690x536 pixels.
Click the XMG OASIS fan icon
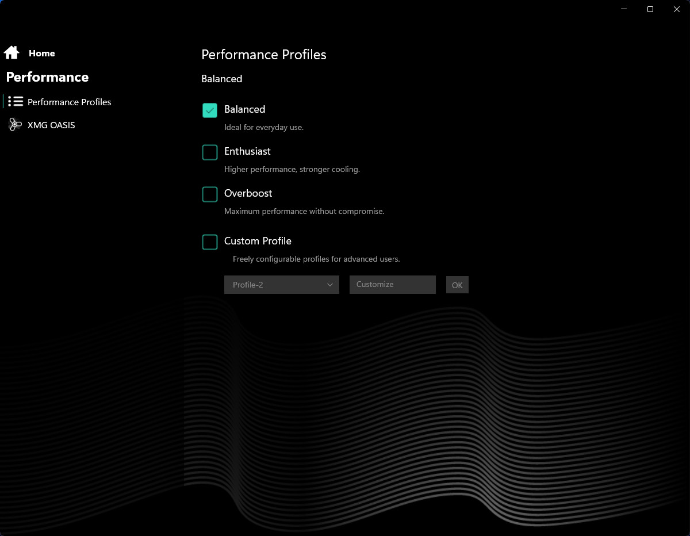16,125
